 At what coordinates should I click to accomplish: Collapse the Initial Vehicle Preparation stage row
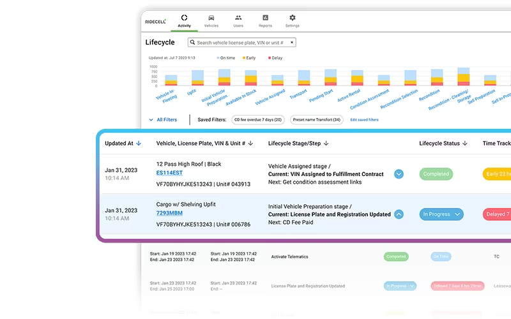(x=399, y=214)
